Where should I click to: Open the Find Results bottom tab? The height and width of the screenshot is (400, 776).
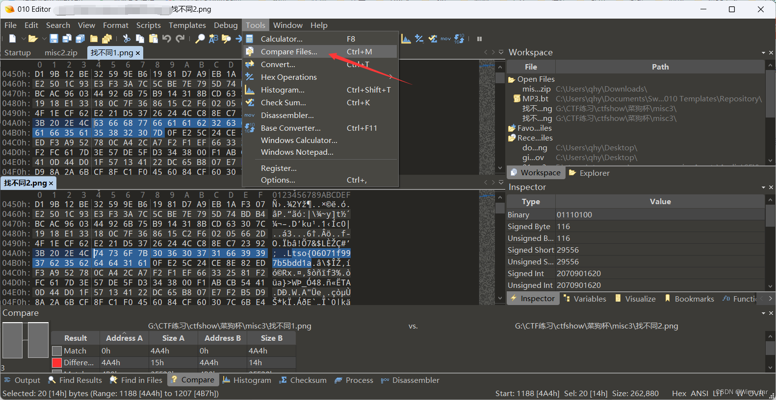[75, 380]
